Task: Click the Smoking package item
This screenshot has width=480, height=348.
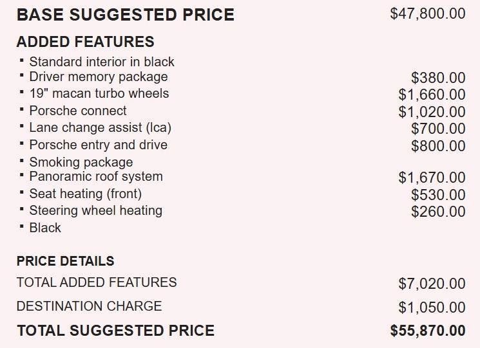Action: point(81,162)
